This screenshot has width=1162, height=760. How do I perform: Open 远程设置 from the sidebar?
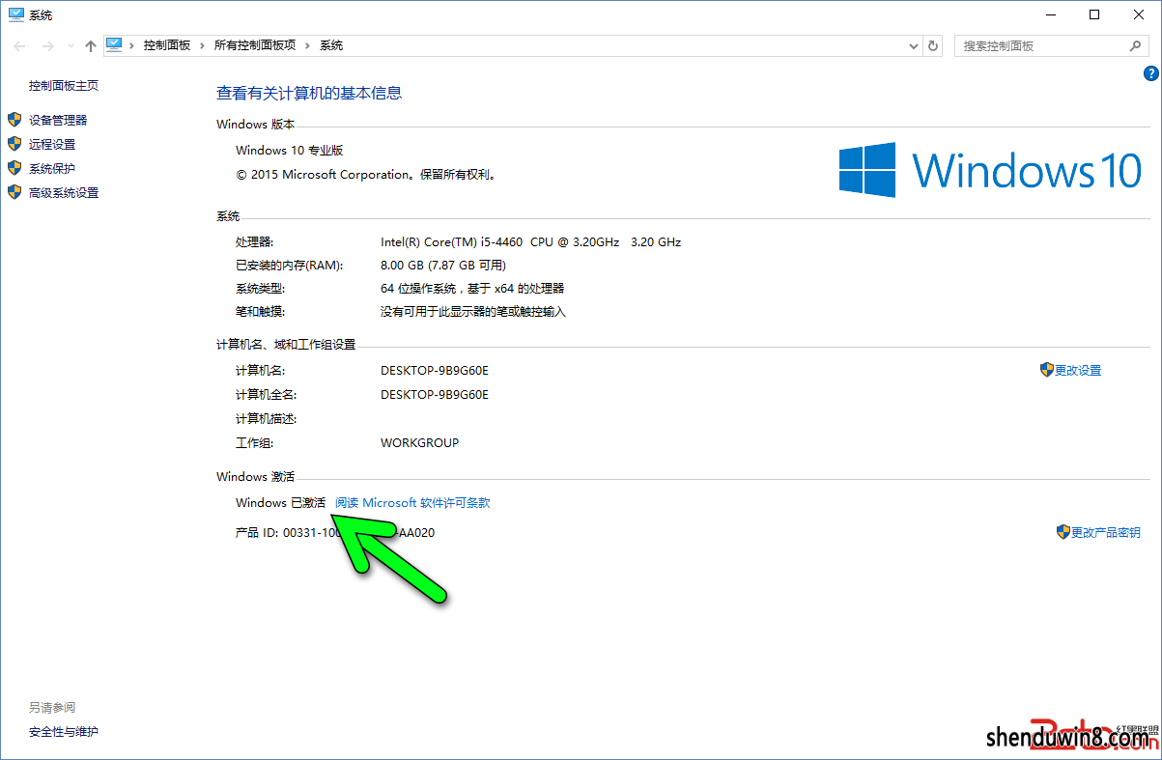[52, 144]
